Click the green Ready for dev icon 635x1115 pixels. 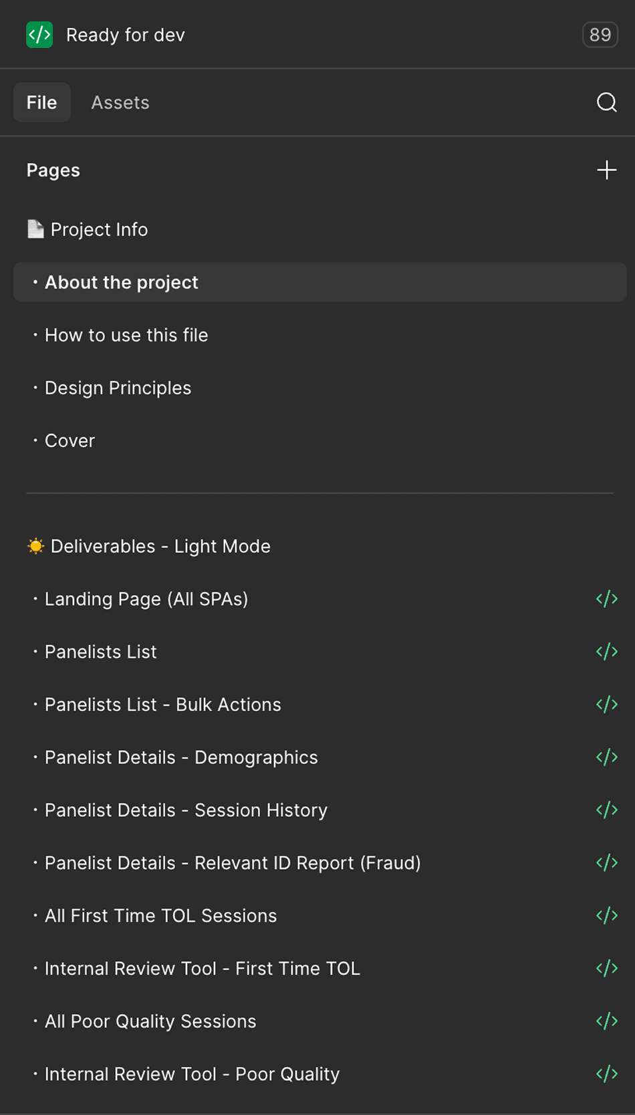[x=39, y=35]
